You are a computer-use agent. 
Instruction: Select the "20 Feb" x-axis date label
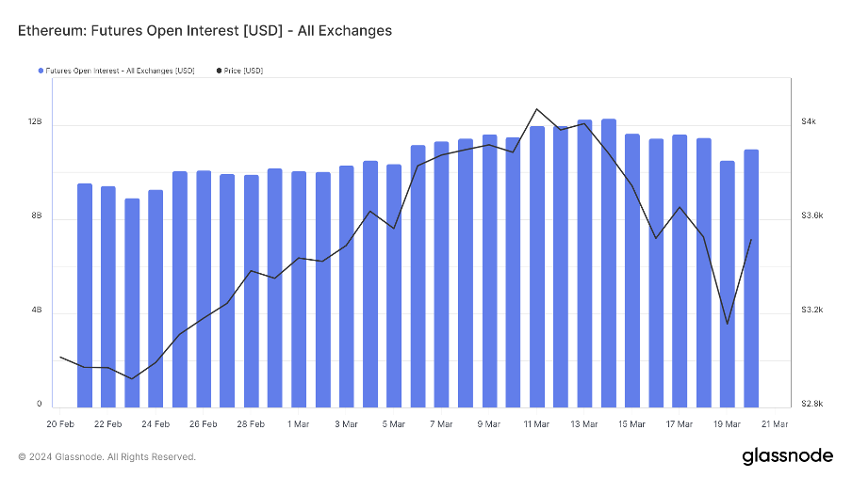pyautogui.click(x=60, y=424)
